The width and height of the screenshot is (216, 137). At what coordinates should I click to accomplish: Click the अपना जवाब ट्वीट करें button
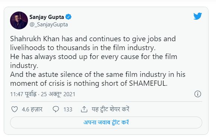coord(106,123)
